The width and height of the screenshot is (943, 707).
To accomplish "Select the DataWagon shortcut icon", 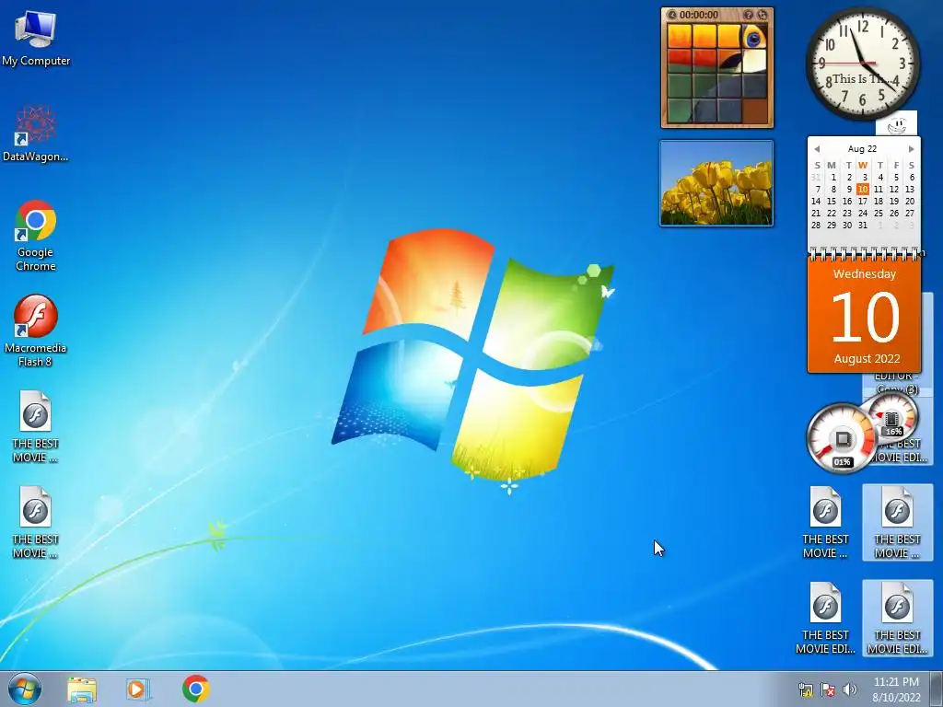I will tap(36, 133).
